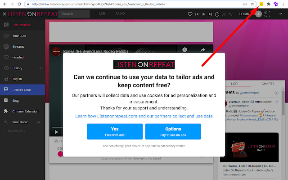Click New Playlist + in sidebar

17,131
